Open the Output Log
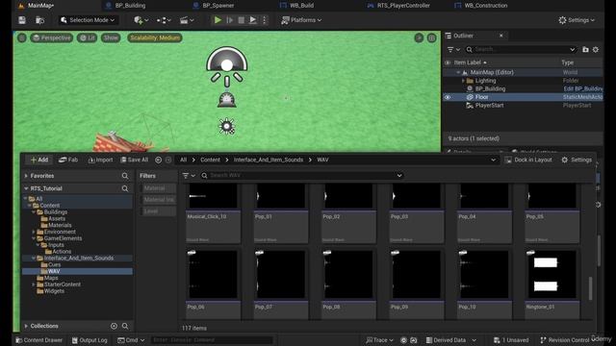Screen dimensions: 616x346 90,340
